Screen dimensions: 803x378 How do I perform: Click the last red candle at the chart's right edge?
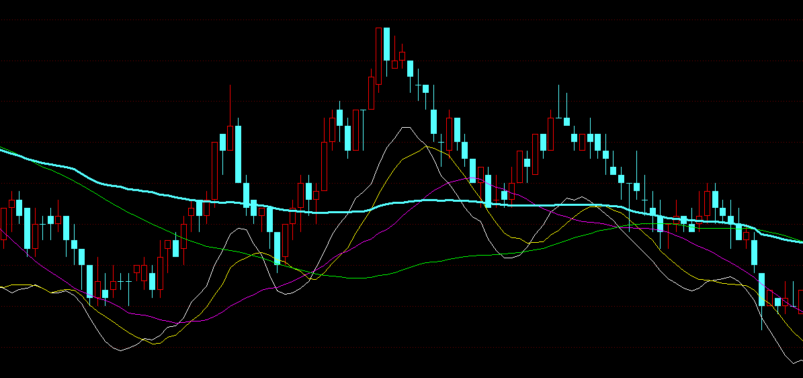tap(800, 302)
